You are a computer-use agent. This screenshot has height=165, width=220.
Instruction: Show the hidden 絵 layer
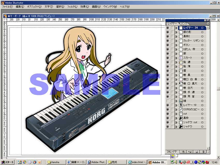(168, 101)
